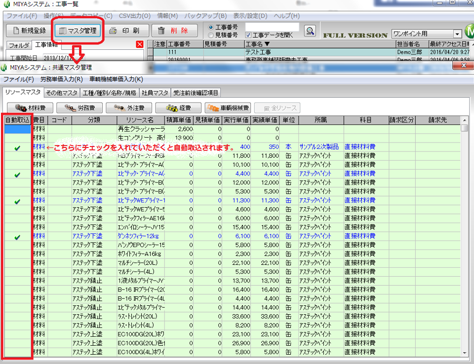The height and width of the screenshot is (364, 474).
Task: Select EC100DG(4L)ホワイト resource cell
Action: click(141, 352)
